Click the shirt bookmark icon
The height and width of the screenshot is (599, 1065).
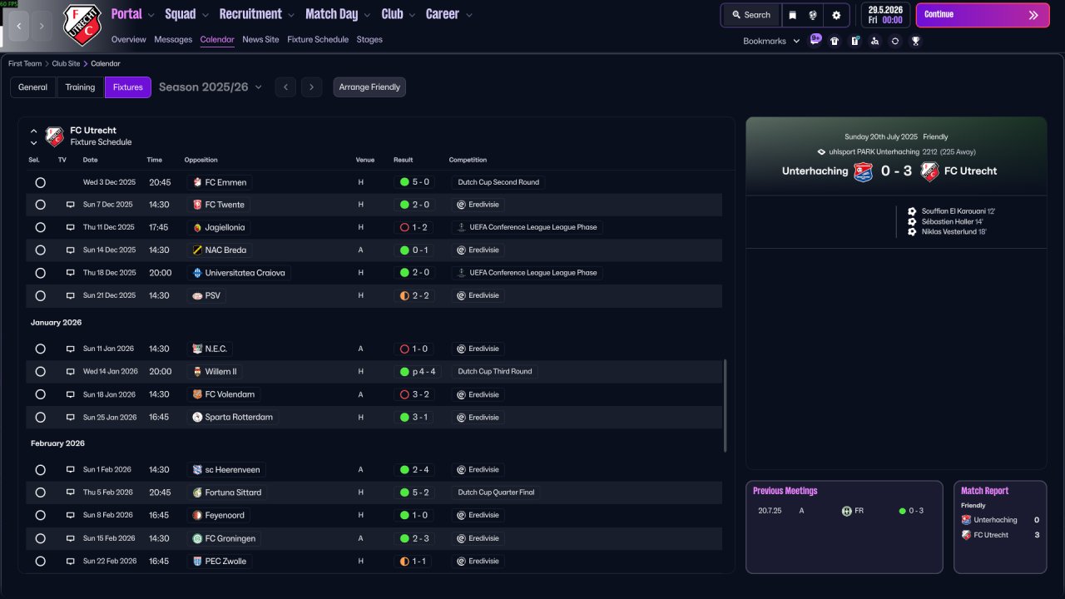coord(835,41)
